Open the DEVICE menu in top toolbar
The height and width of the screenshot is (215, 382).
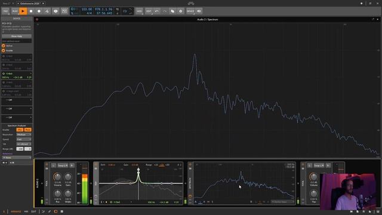coord(190,11)
